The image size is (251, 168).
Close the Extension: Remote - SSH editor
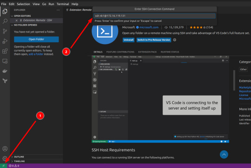(x=16, y=20)
